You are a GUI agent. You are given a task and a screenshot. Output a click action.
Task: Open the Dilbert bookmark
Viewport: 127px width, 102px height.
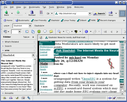pyautogui.click(x=82, y=21)
